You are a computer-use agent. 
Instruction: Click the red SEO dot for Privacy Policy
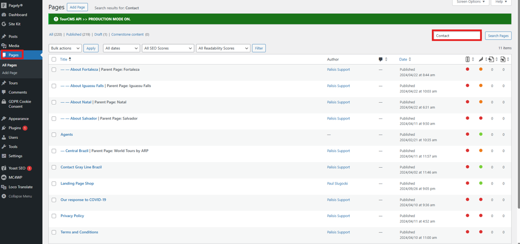(468, 216)
